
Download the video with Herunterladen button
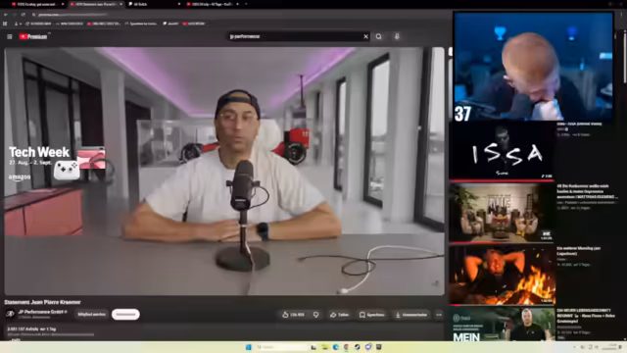[x=411, y=315]
